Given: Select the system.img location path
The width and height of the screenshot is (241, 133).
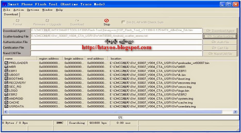Looking at the screenshot, I should pyautogui.click(x=151, y=99).
